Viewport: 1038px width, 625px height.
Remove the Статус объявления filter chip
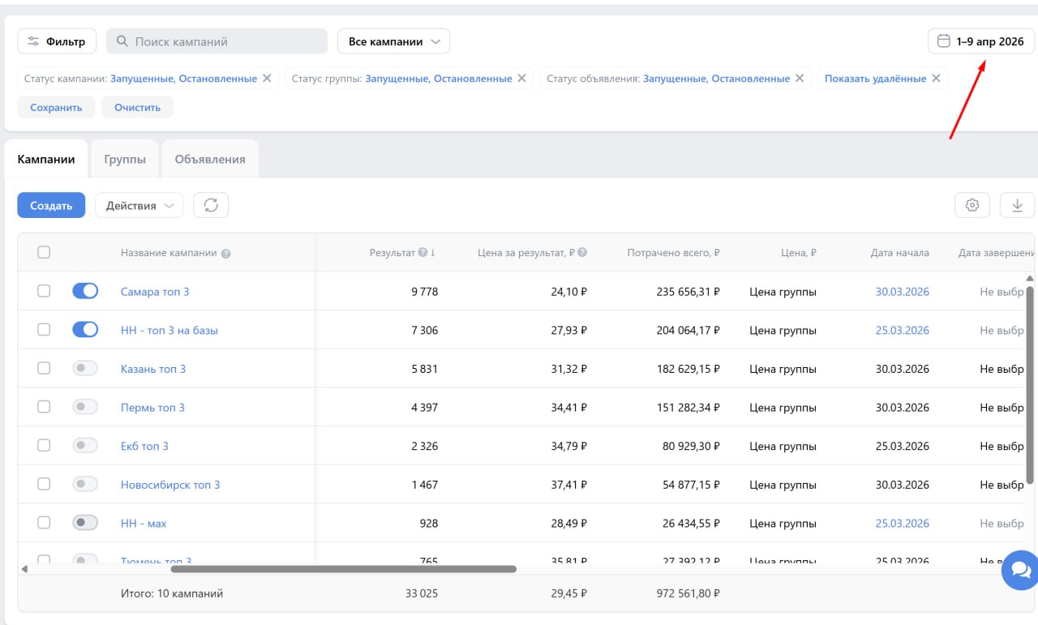coord(800,79)
